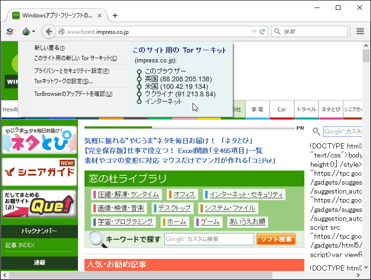
Task: Choose 新しい匿名(I) menu item
Action: coord(49,48)
